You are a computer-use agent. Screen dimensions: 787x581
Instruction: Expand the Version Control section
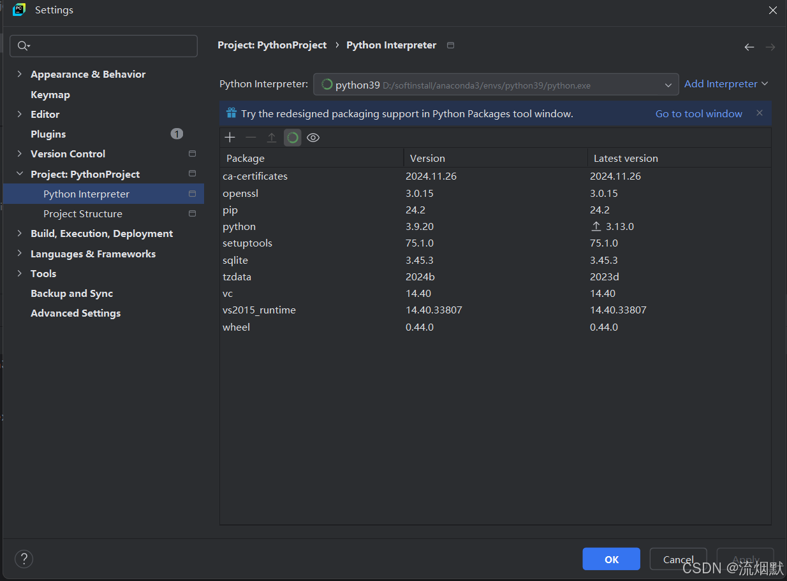(19, 154)
